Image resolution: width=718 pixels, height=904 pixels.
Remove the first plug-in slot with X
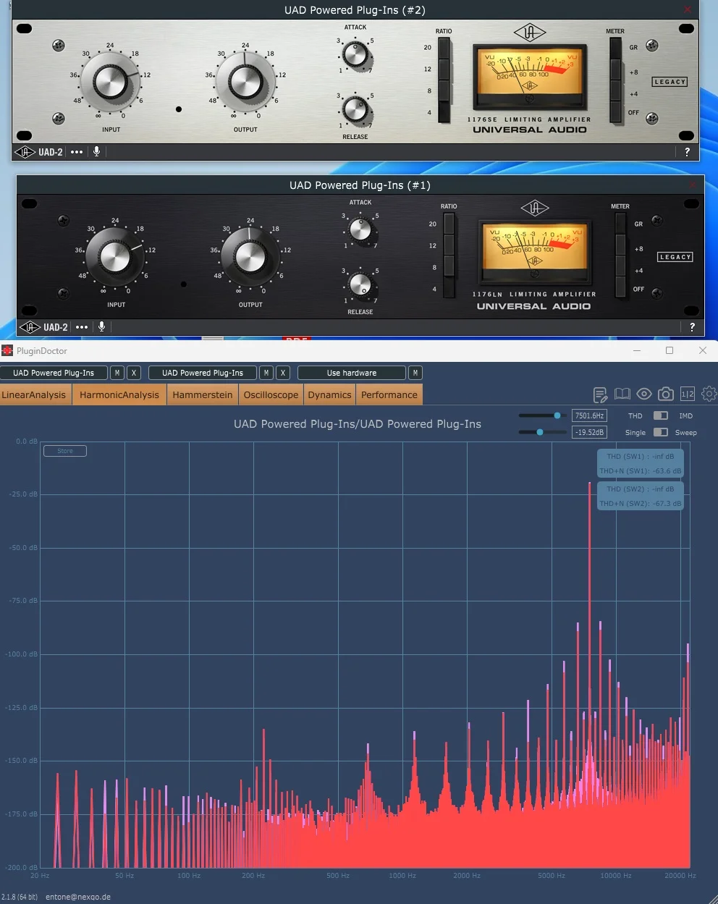(134, 373)
